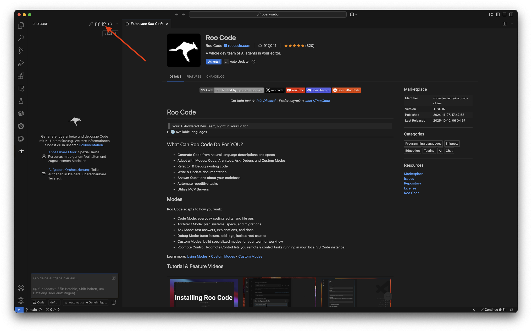Viewport: 532px width, 332px height.
Task: Go back with the title bar left arrow
Action: [176, 14]
